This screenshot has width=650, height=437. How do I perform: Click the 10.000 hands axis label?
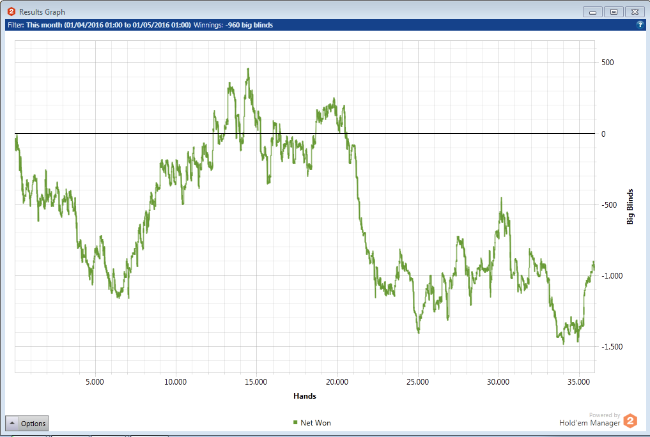(x=175, y=382)
